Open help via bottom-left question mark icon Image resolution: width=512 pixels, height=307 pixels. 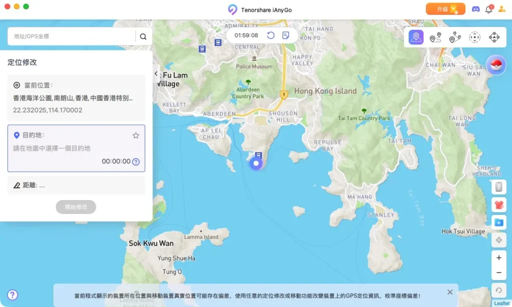(12, 295)
